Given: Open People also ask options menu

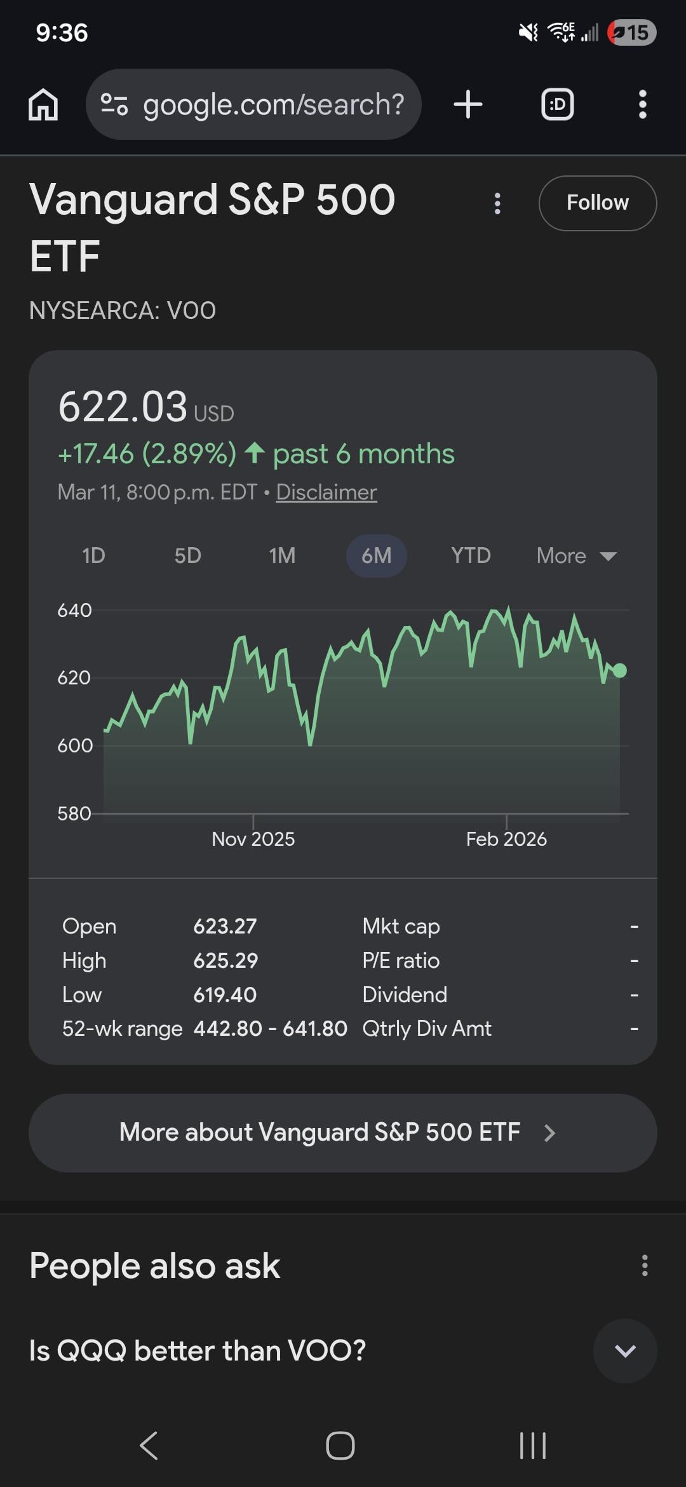Looking at the screenshot, I should coord(644,1265).
